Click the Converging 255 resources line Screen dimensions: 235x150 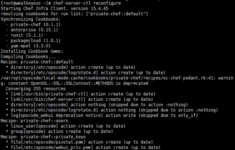(x=36, y=88)
